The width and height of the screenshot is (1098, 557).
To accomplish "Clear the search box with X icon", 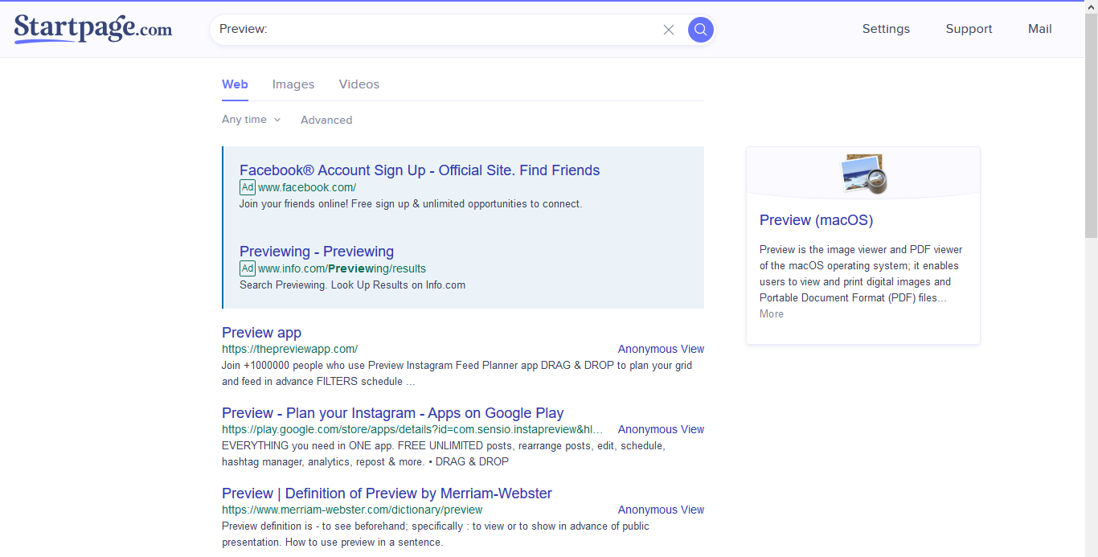I will (668, 30).
